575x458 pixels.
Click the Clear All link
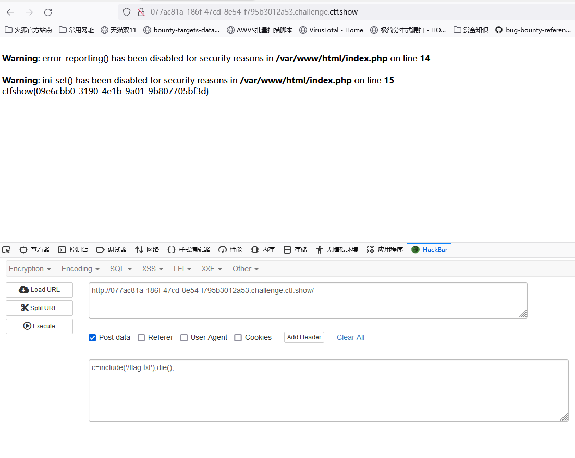coord(350,337)
